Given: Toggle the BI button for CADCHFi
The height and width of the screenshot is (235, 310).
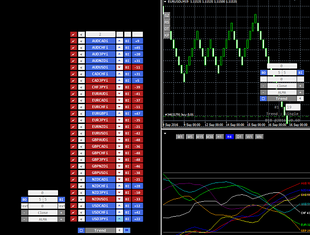Looking at the screenshot, I should click(x=127, y=74).
